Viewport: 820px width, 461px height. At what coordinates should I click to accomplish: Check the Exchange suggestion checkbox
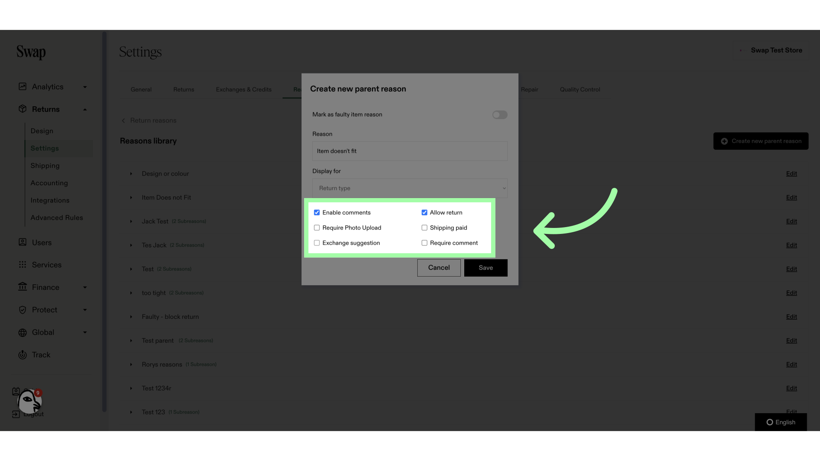(317, 243)
